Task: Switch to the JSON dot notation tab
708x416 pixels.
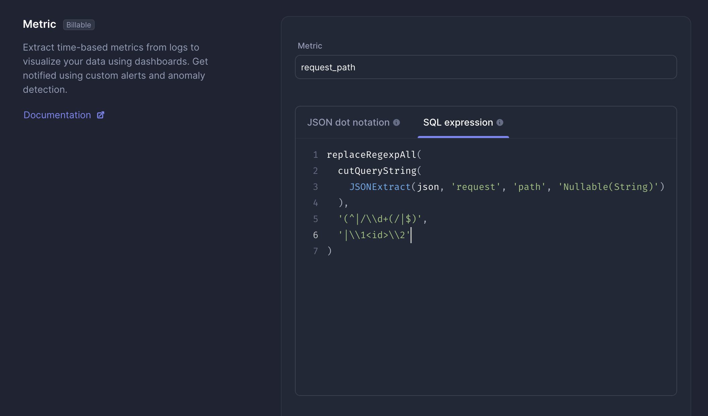Action: 348,123
